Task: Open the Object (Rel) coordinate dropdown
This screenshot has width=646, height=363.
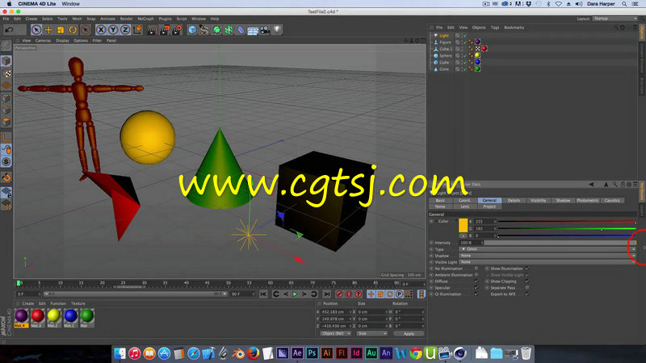Action: (x=335, y=333)
